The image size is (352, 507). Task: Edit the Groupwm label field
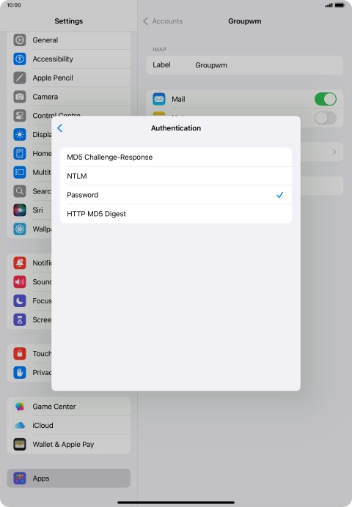pos(245,65)
